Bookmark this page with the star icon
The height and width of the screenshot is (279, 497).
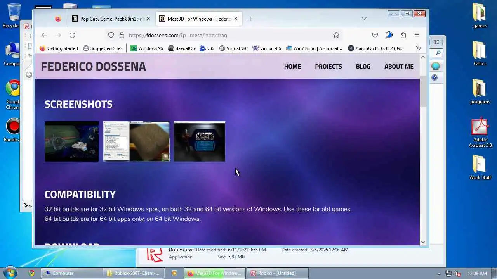[x=336, y=35]
